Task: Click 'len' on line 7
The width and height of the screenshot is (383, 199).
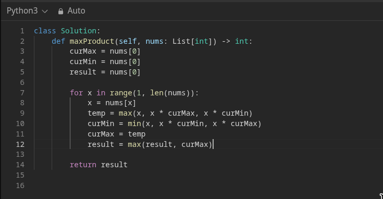Action: pos(157,93)
